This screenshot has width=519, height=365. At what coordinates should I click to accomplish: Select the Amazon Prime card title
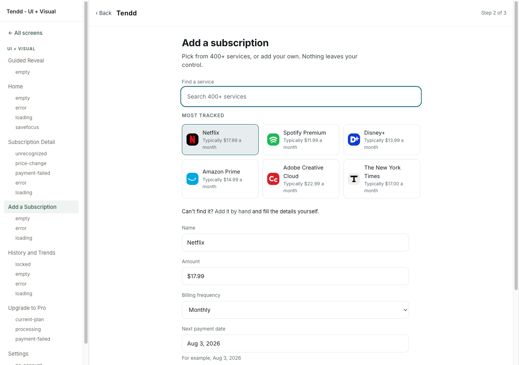point(221,172)
